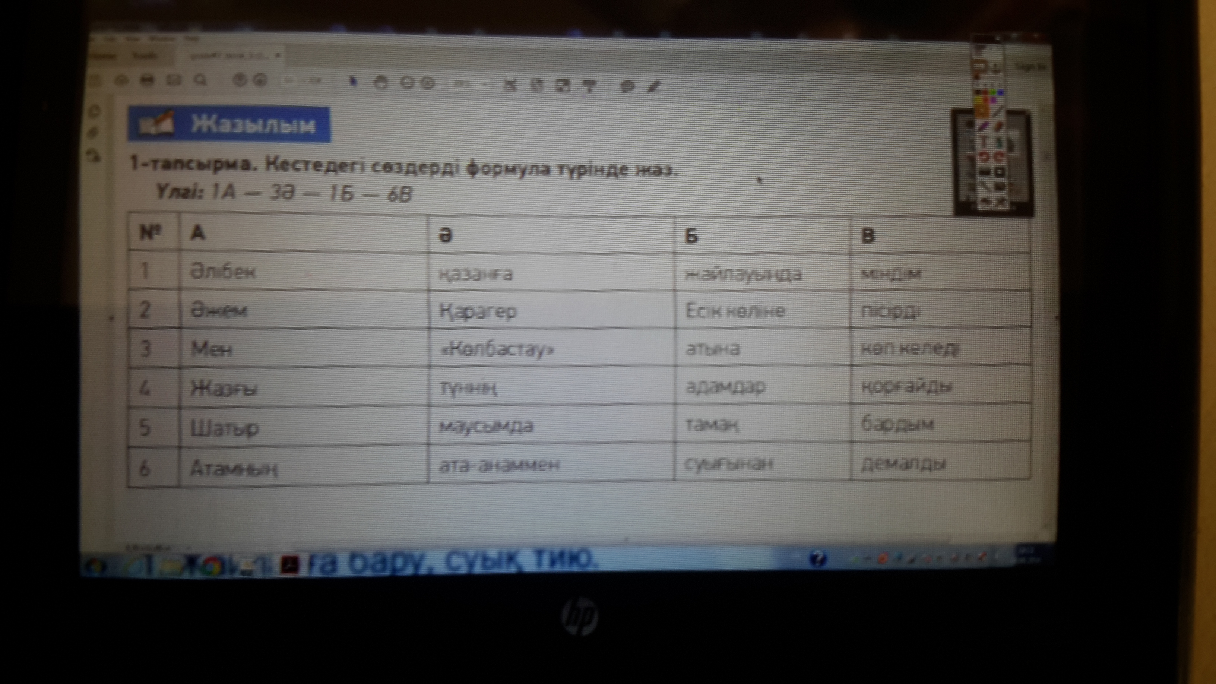The image size is (1216, 684).
Task: Pick the green color swatch in the floating palette
Action: pyautogui.click(x=993, y=92)
